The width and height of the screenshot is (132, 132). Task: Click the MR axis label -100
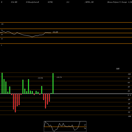tap(129, 116)
